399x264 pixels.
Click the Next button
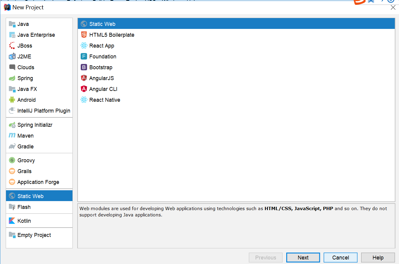coord(303,258)
